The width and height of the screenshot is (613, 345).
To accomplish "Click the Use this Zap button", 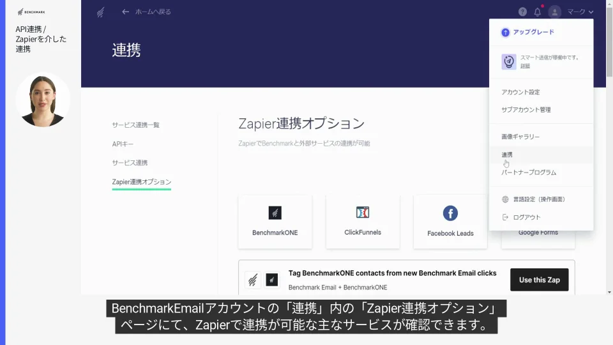I will click(x=539, y=280).
